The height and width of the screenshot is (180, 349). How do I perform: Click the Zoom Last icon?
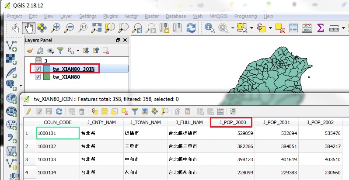click(137, 28)
